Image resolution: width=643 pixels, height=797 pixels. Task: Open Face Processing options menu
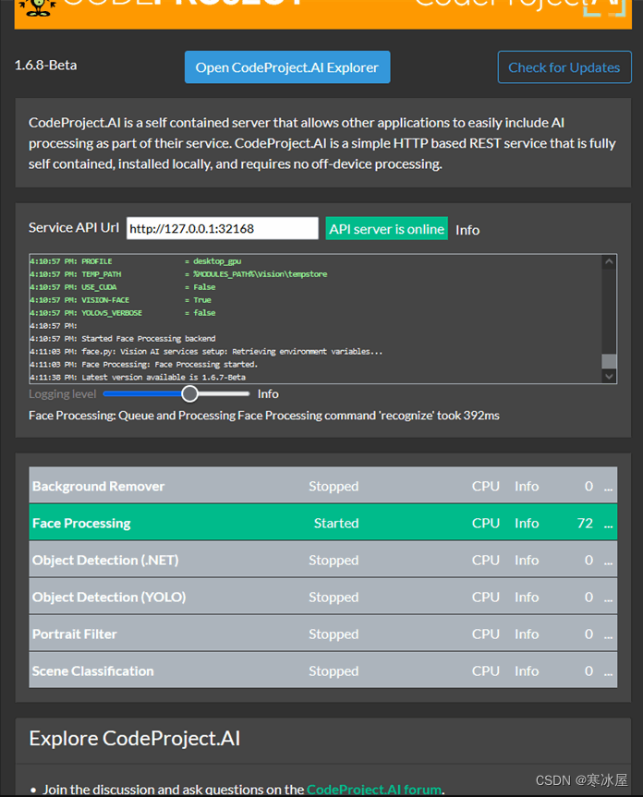(x=608, y=524)
